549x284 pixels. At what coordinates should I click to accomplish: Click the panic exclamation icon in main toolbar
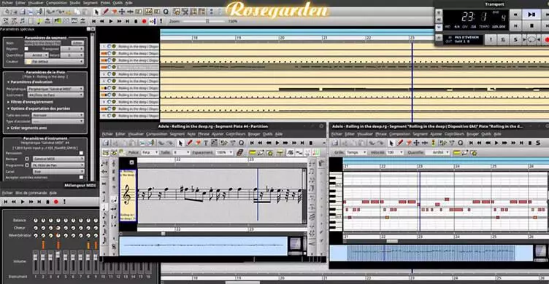[x=161, y=21]
